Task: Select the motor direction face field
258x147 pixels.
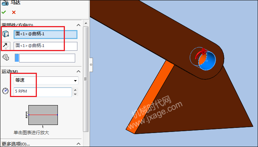Action: [45, 46]
